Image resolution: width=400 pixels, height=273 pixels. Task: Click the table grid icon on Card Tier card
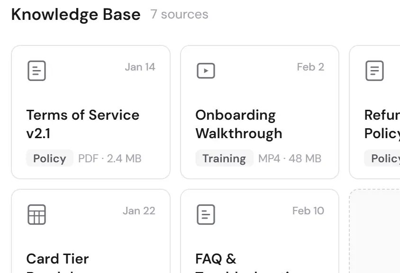pyautogui.click(x=36, y=214)
